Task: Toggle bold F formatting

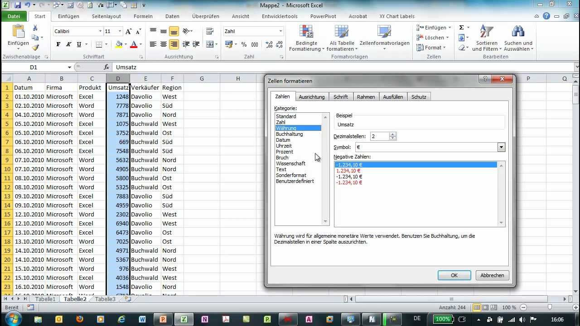Action: (58, 44)
